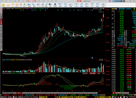Click the colorful pie icon beside 600036
This screenshot has height=98, width=136.
click(134, 9)
